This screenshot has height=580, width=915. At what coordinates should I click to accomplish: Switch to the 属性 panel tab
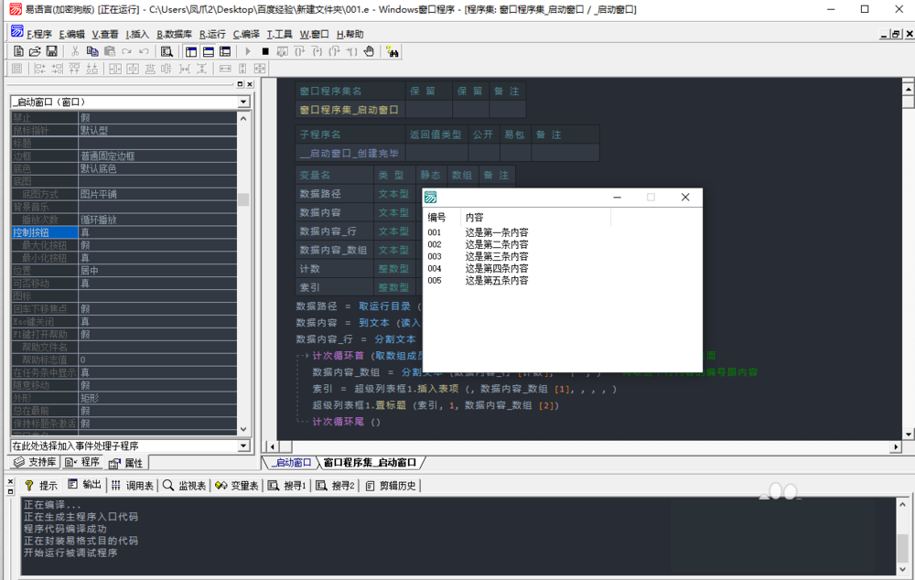[125, 463]
